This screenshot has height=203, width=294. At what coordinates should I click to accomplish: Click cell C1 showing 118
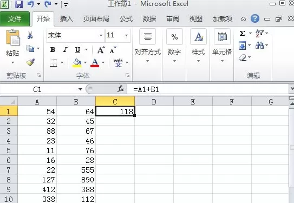click(x=115, y=112)
